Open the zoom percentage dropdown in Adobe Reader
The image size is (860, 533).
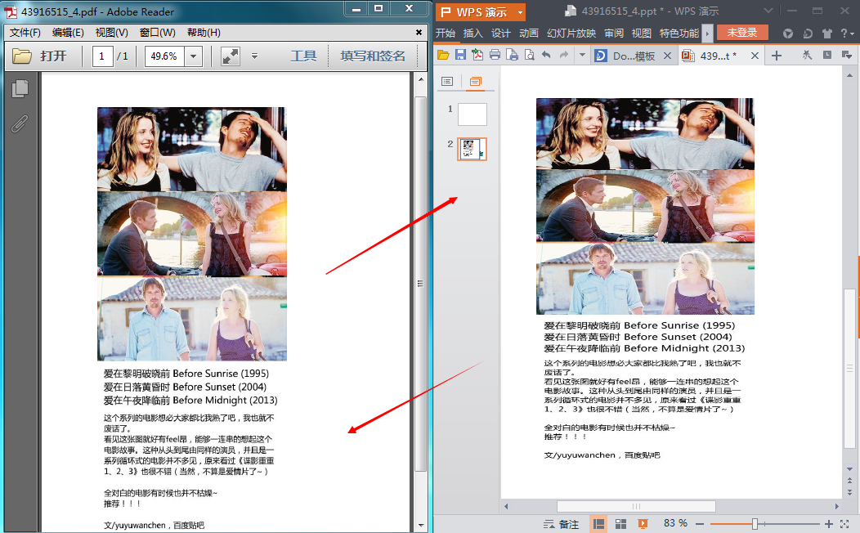193,56
